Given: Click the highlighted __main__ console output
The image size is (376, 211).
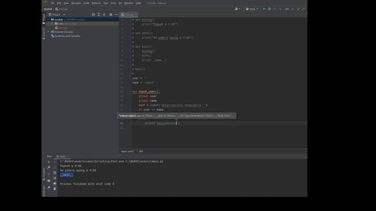Looking at the screenshot, I should 66,175.
